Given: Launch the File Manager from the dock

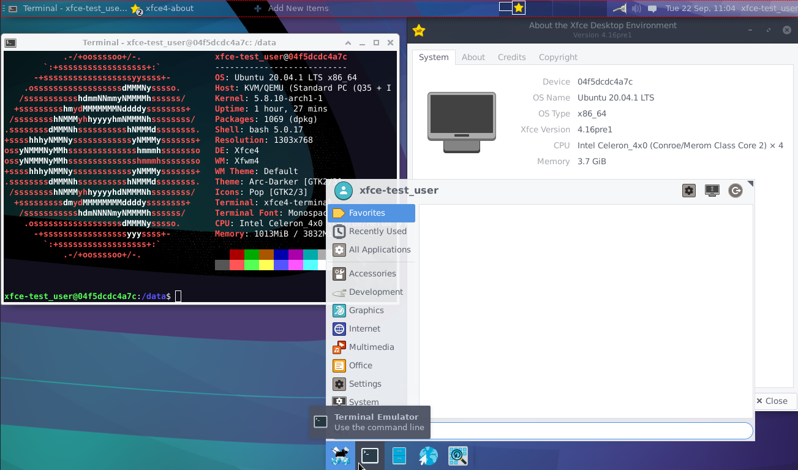Looking at the screenshot, I should tap(399, 455).
